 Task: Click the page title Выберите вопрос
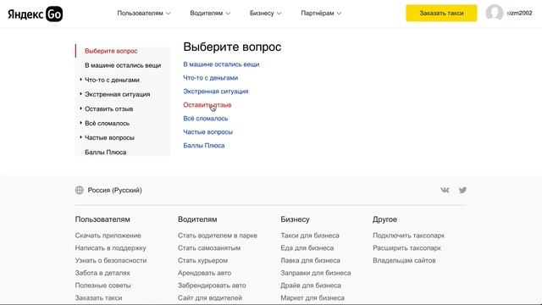pos(232,47)
